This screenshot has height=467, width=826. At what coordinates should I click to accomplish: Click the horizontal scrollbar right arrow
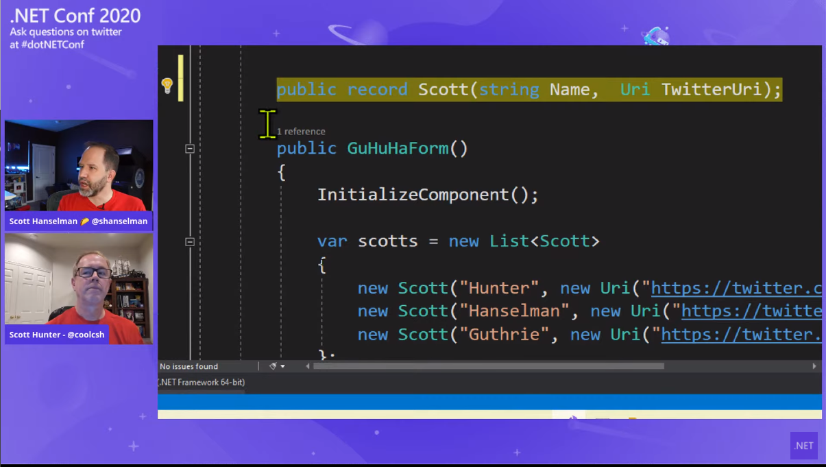click(814, 366)
